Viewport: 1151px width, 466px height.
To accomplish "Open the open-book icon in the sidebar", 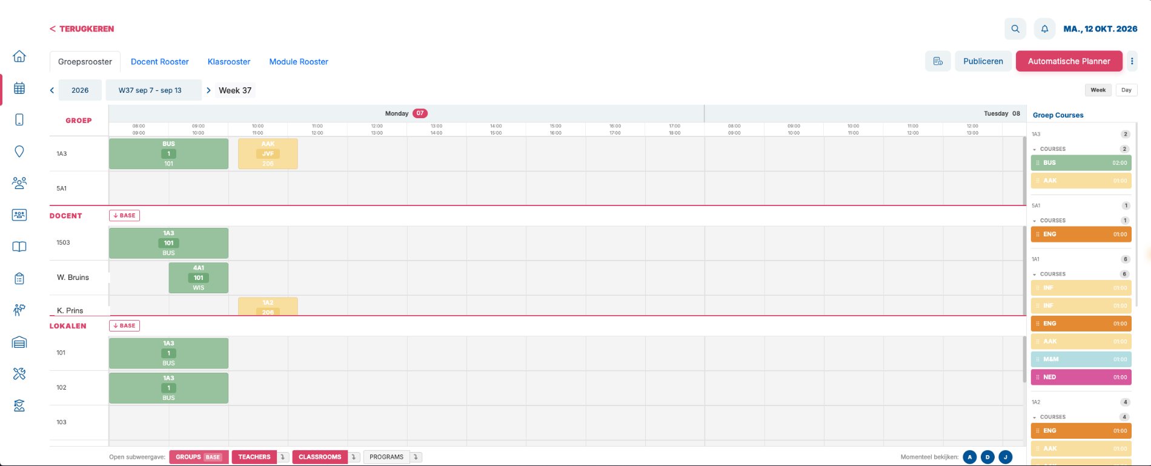I will tap(19, 247).
